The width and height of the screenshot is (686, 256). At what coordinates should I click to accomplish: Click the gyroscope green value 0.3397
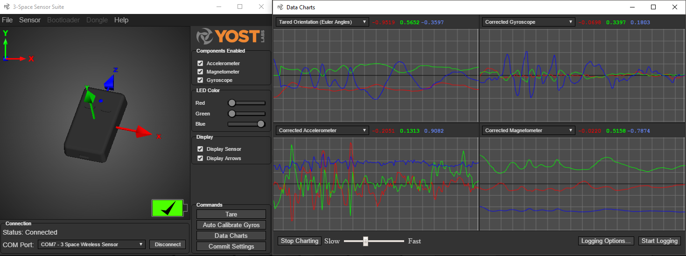pyautogui.click(x=616, y=22)
